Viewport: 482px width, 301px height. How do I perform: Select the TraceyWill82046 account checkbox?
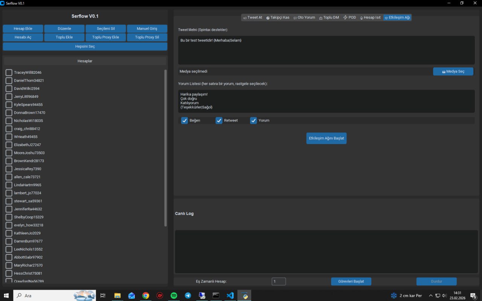tap(9, 72)
